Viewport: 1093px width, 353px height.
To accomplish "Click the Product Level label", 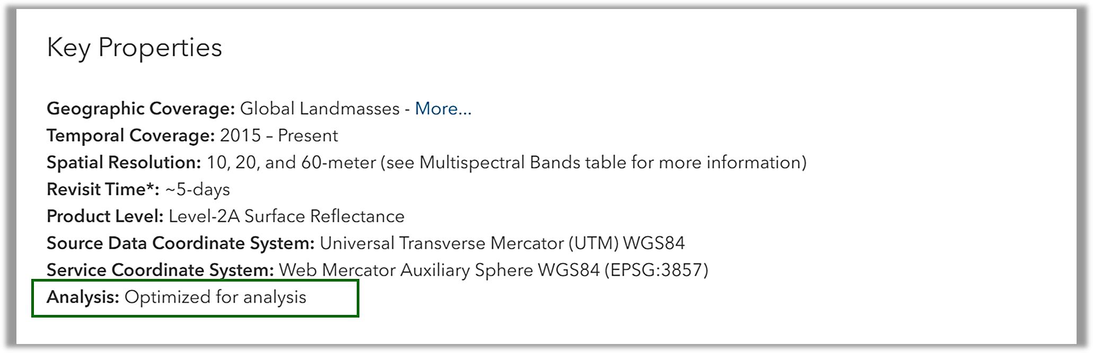I will (105, 216).
